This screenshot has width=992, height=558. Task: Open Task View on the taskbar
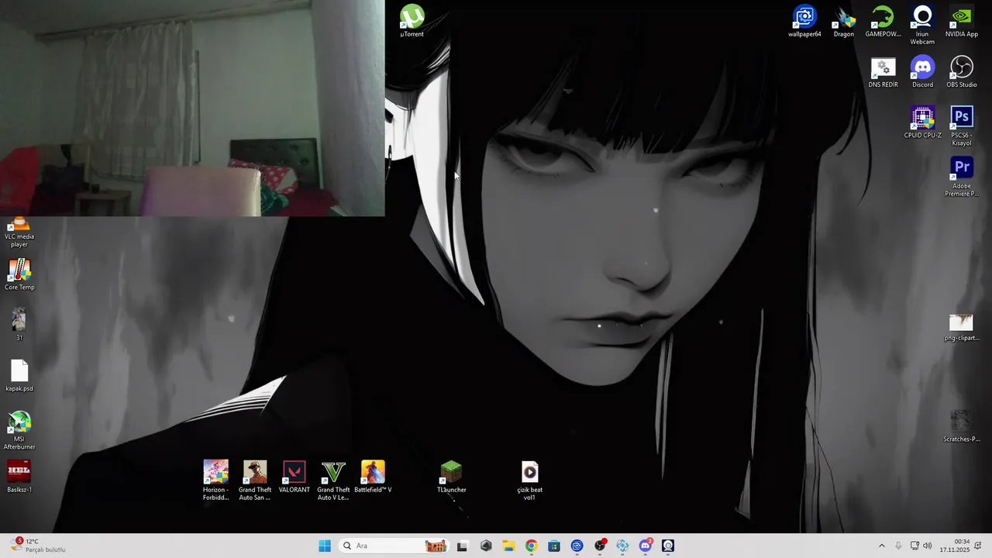(462, 546)
